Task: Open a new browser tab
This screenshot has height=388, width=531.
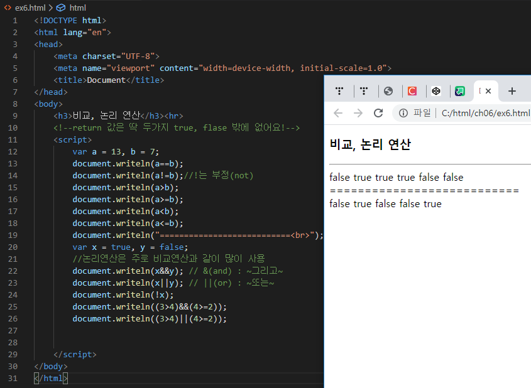Action: point(512,91)
